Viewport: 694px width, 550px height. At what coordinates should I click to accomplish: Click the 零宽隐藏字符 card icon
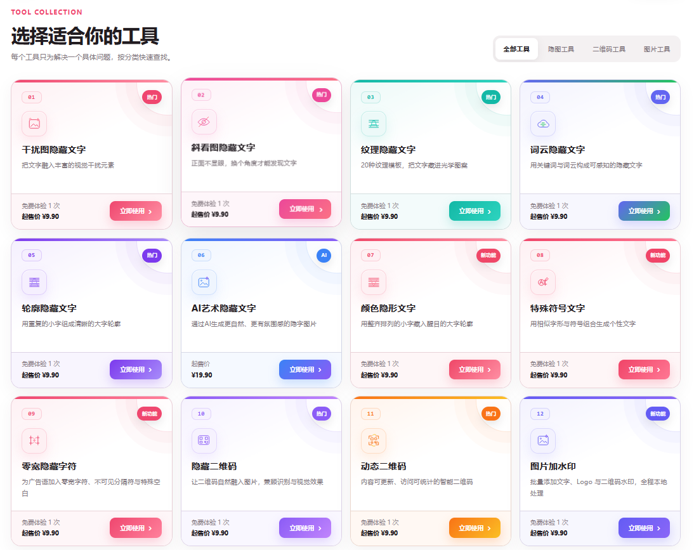(x=34, y=440)
